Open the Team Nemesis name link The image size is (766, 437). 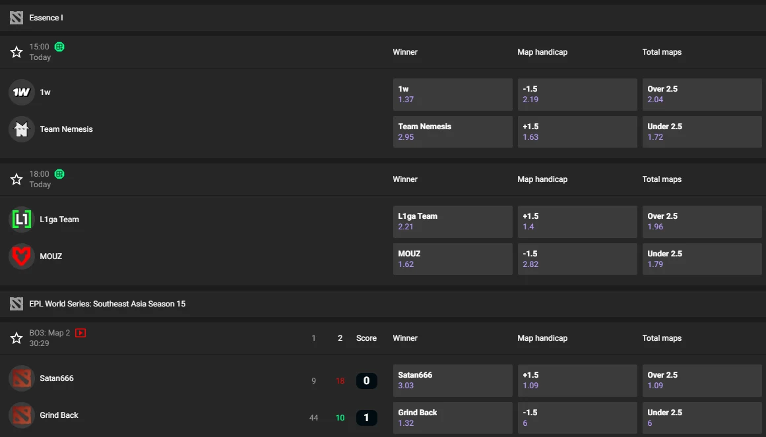pos(66,129)
